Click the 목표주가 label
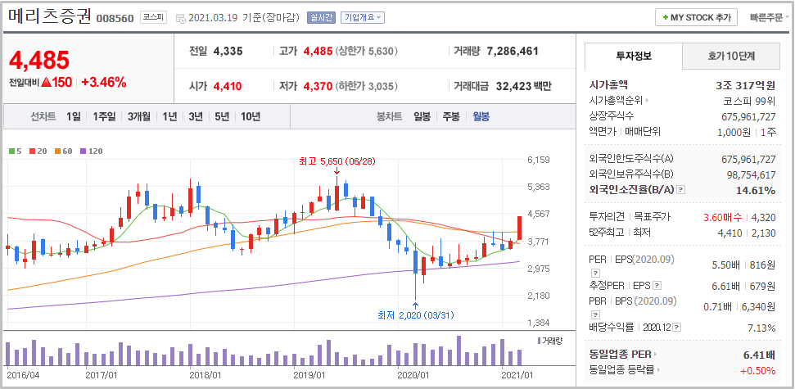 [652, 216]
